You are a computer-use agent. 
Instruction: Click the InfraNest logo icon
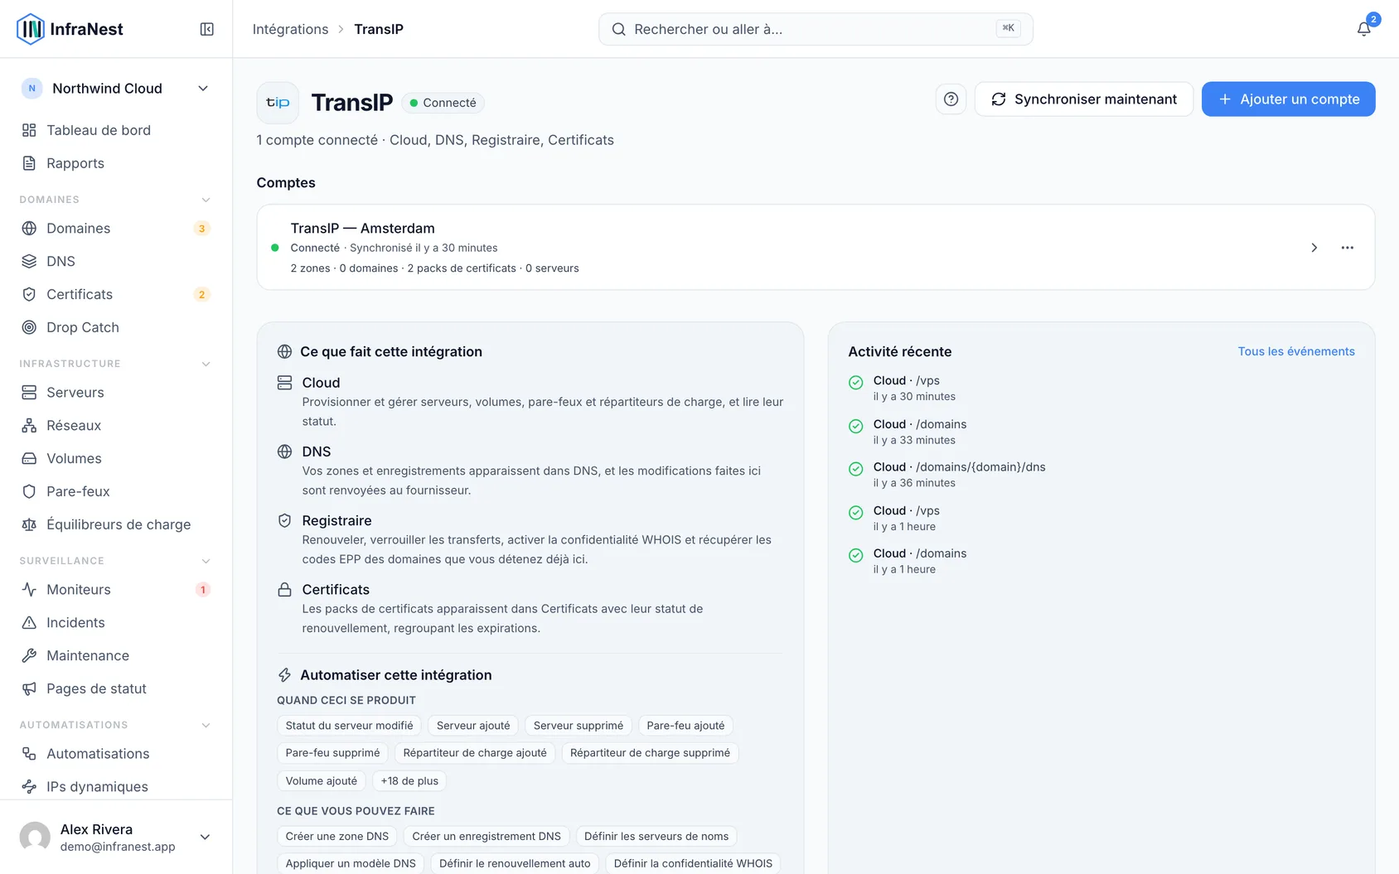point(31,29)
